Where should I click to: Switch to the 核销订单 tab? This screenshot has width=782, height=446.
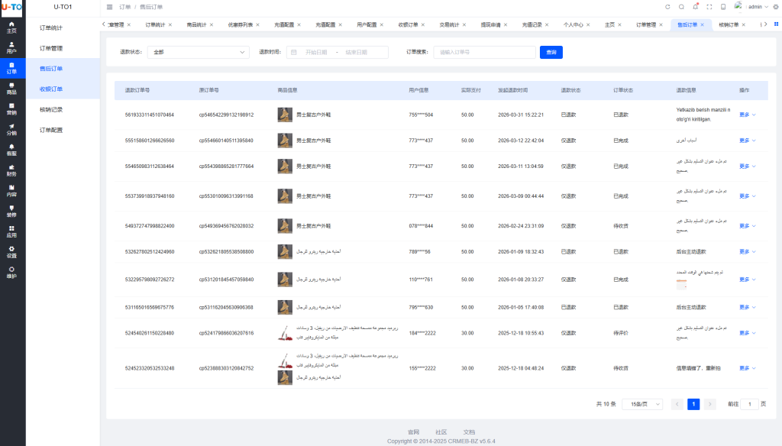tap(729, 25)
